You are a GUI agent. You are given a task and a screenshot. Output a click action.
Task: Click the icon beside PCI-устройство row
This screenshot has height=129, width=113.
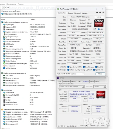point(4,34)
